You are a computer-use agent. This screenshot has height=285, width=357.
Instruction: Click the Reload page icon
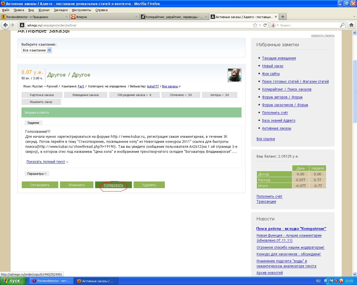click(x=265, y=25)
